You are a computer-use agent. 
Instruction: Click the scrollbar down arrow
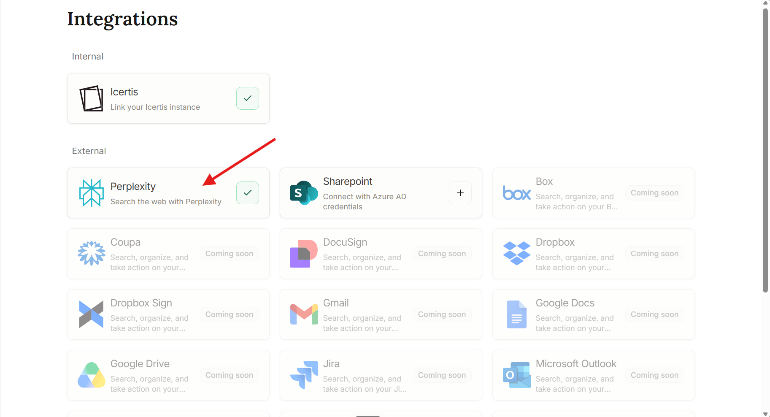[x=765, y=414]
